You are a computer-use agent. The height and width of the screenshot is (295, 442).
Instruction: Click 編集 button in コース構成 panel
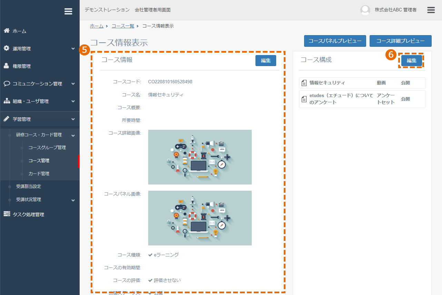(x=412, y=61)
